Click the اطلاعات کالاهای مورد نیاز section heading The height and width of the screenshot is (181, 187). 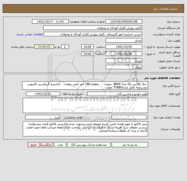162,78
